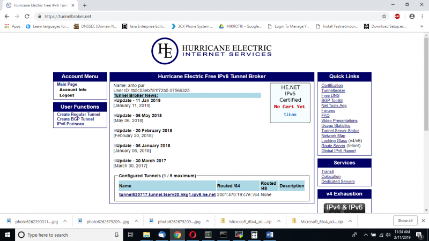Bookmark this page with the star icon

(384, 17)
